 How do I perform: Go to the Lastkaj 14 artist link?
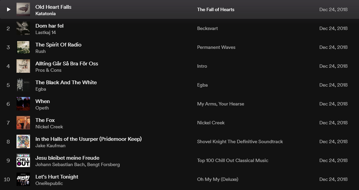46,33
